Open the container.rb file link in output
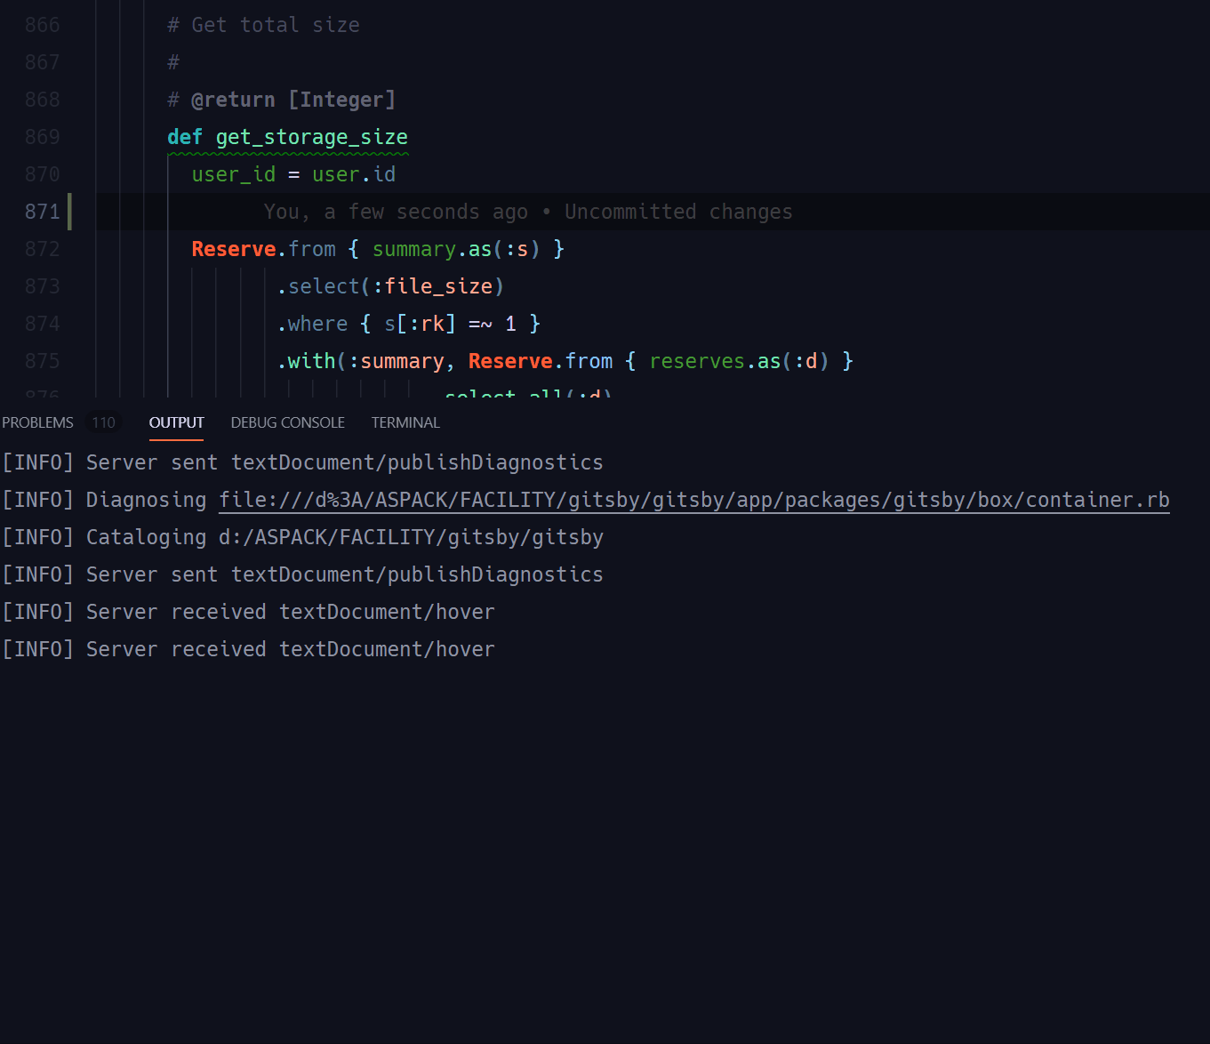Viewport: 1210px width, 1044px height. [693, 499]
